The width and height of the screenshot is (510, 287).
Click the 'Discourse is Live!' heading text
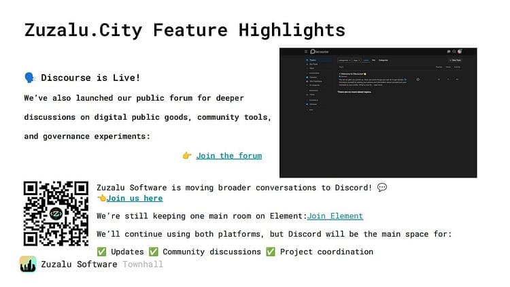pos(90,78)
